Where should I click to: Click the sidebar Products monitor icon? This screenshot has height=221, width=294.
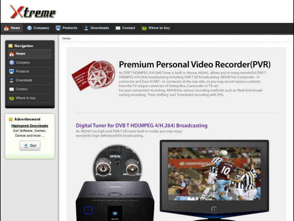click(11, 71)
